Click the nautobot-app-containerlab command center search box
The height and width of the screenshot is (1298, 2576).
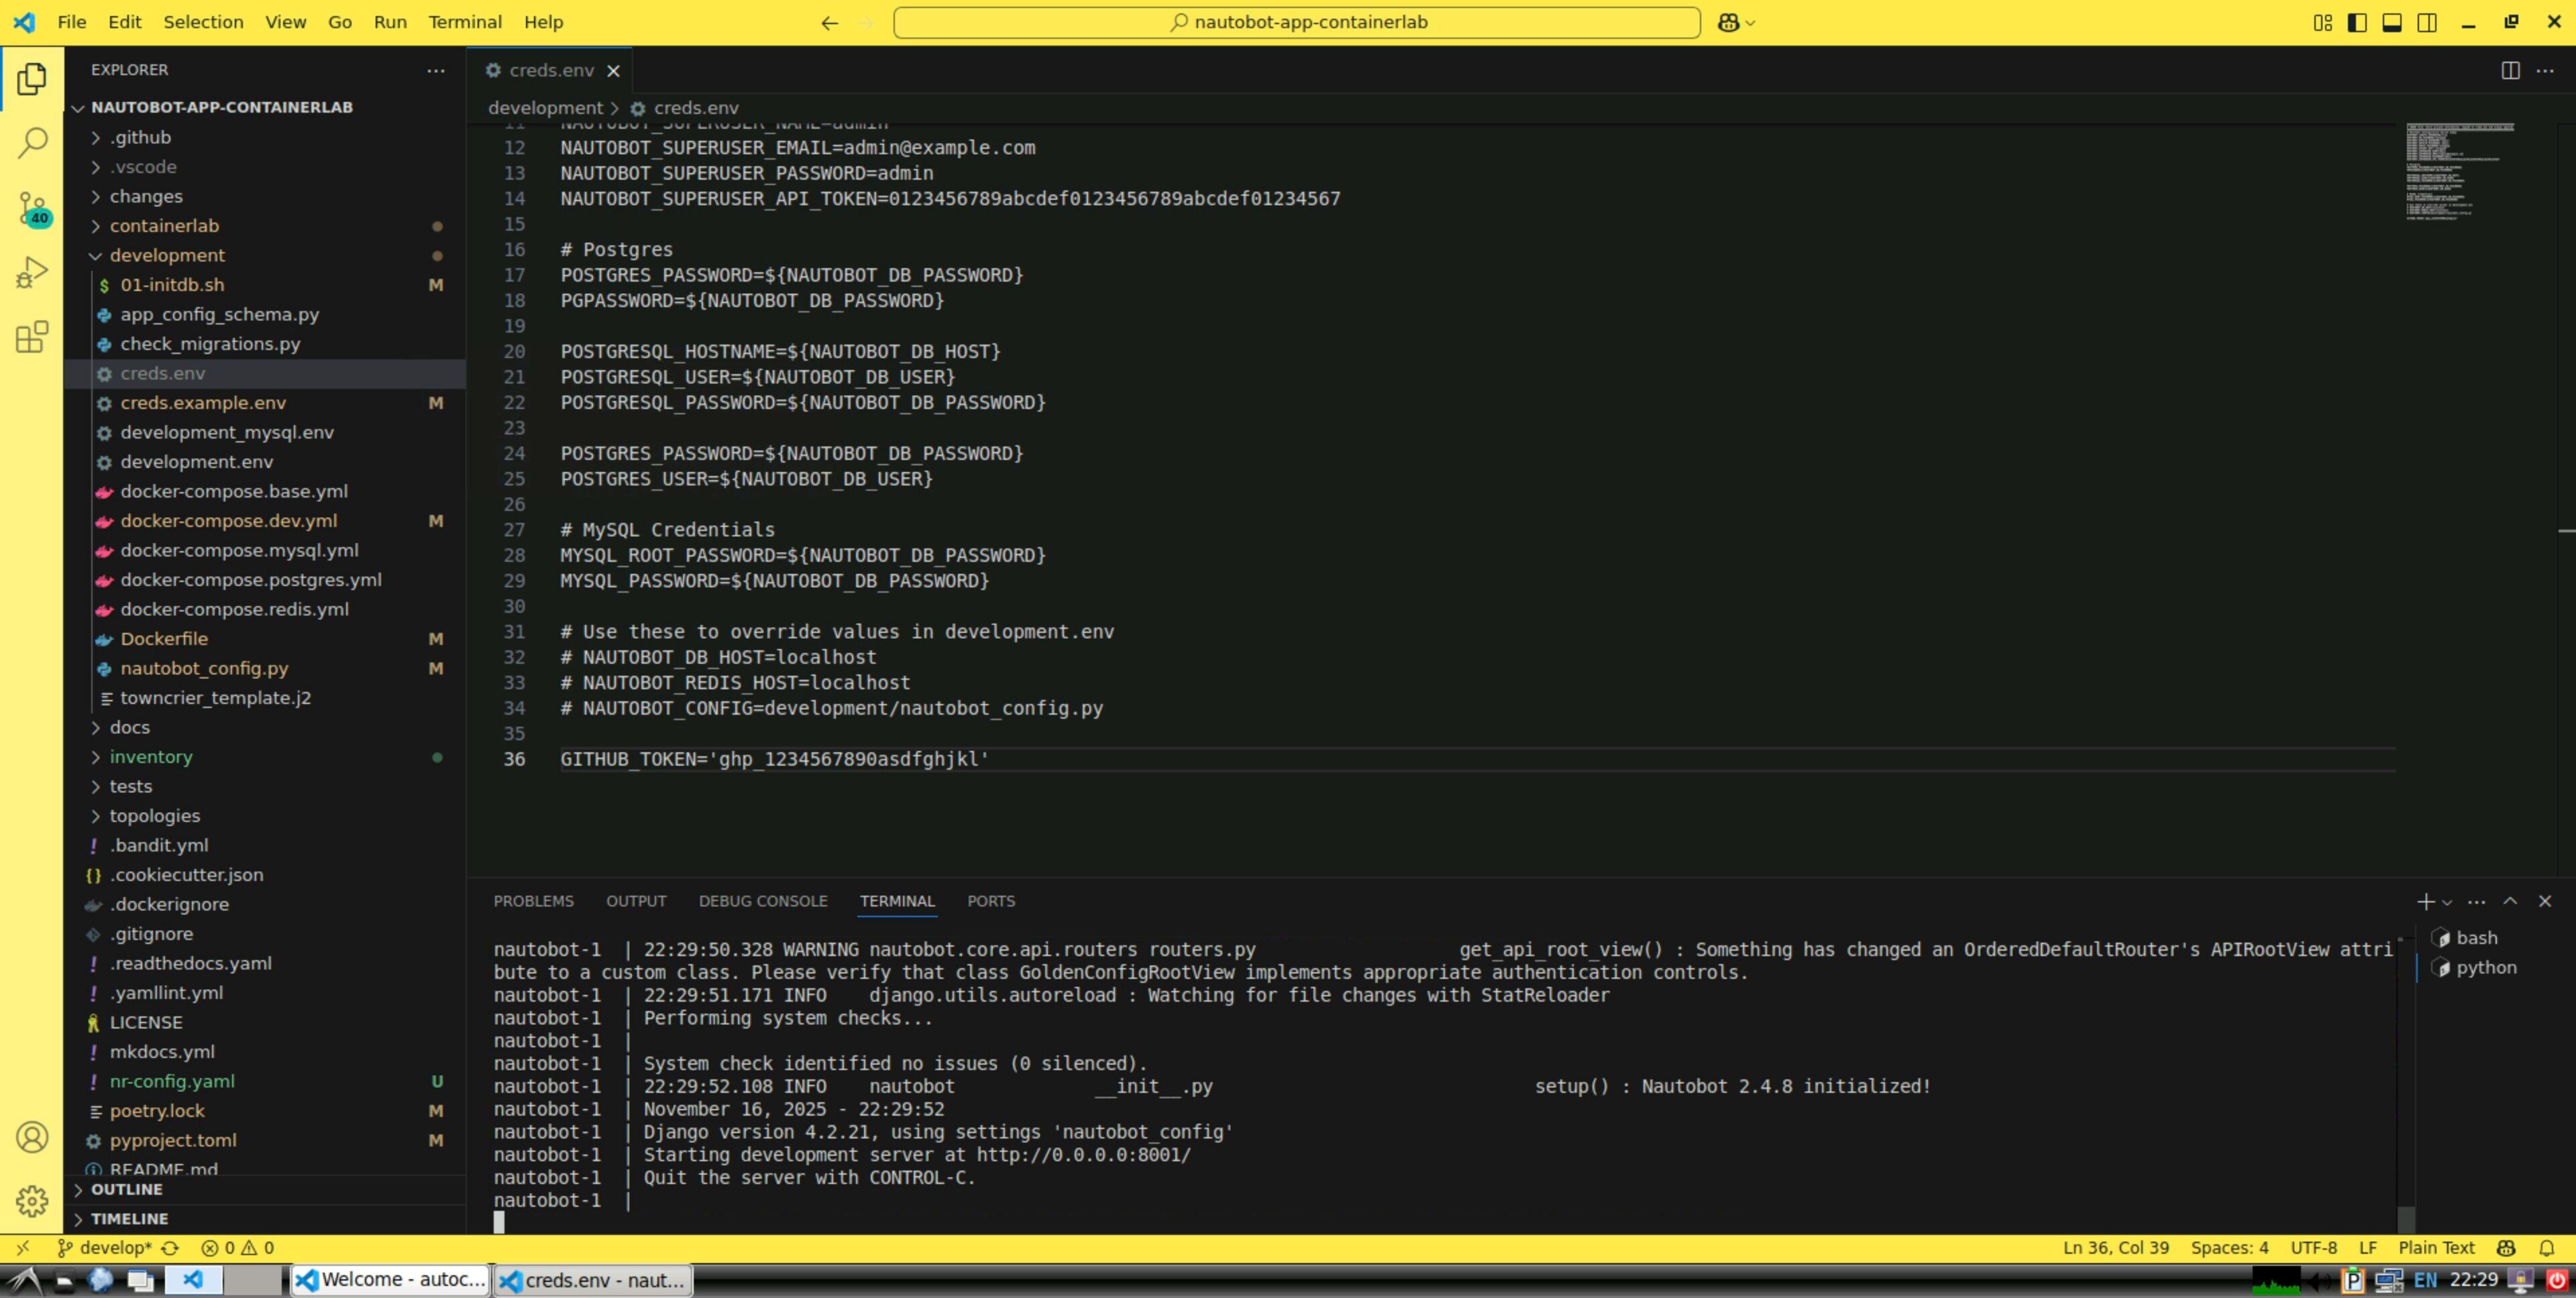point(1296,22)
